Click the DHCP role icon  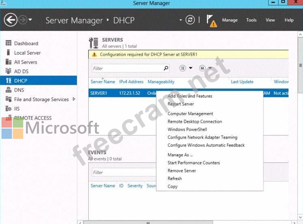[9, 81]
